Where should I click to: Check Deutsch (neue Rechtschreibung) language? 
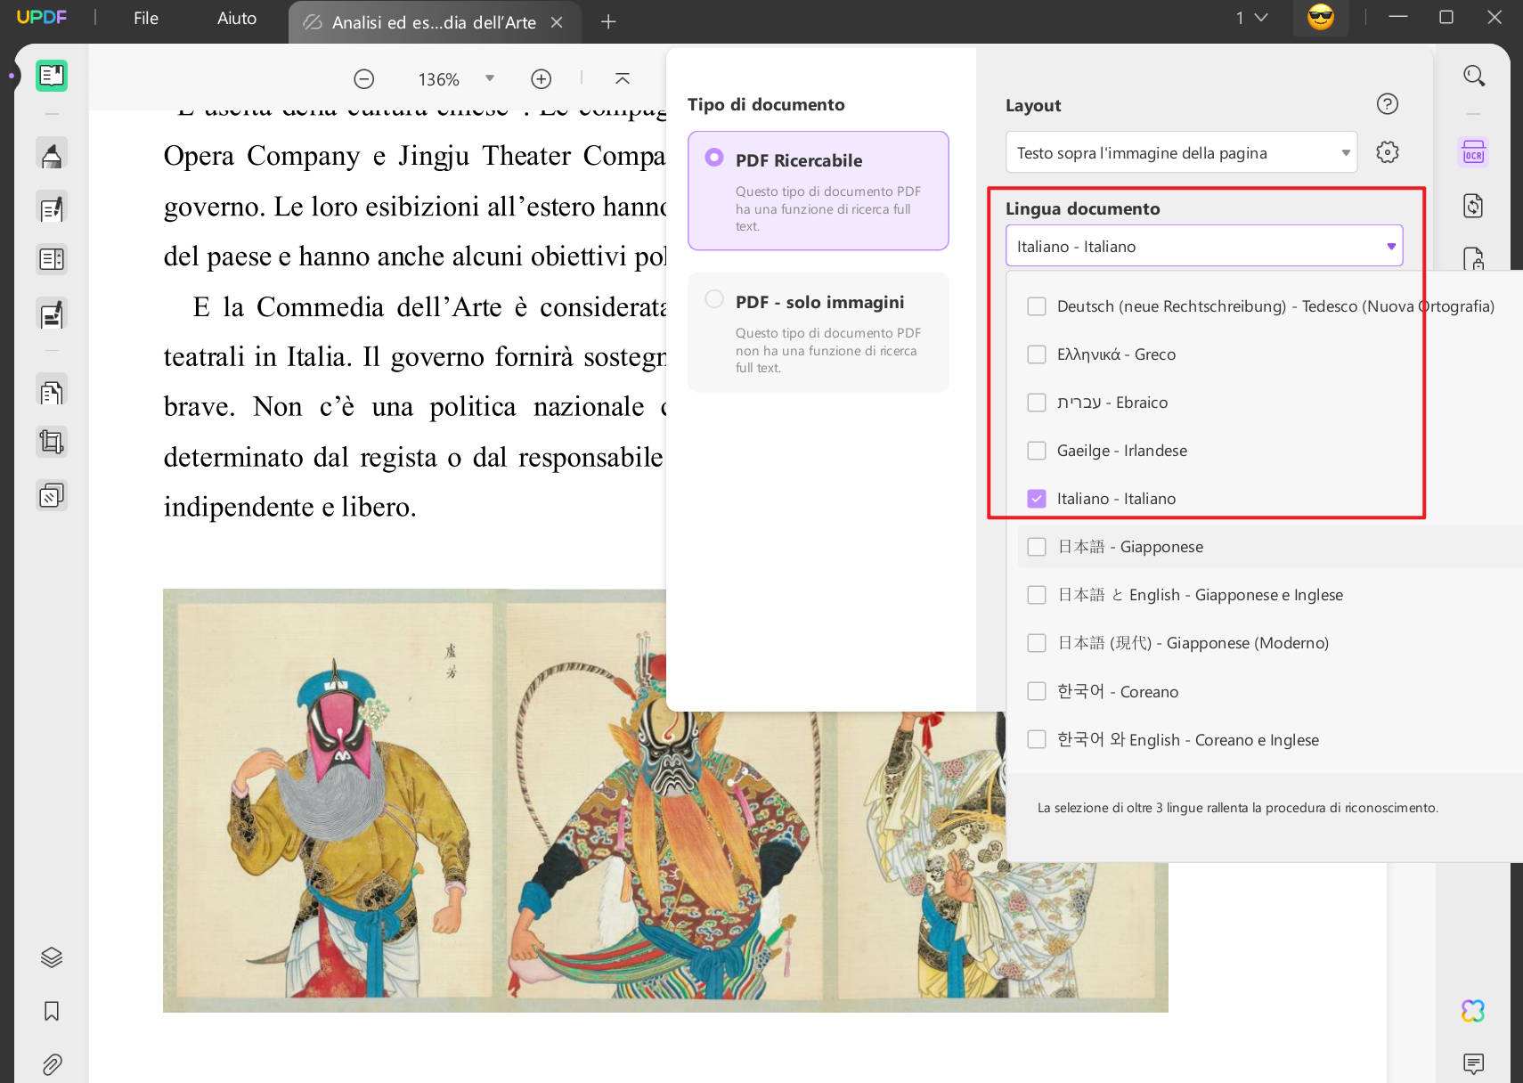point(1036,306)
